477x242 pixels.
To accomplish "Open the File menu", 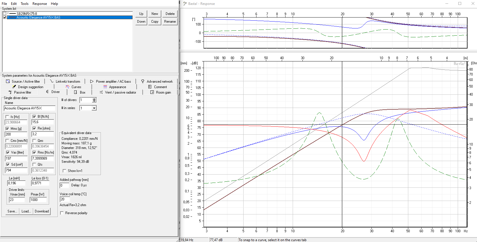I will click(x=4, y=4).
